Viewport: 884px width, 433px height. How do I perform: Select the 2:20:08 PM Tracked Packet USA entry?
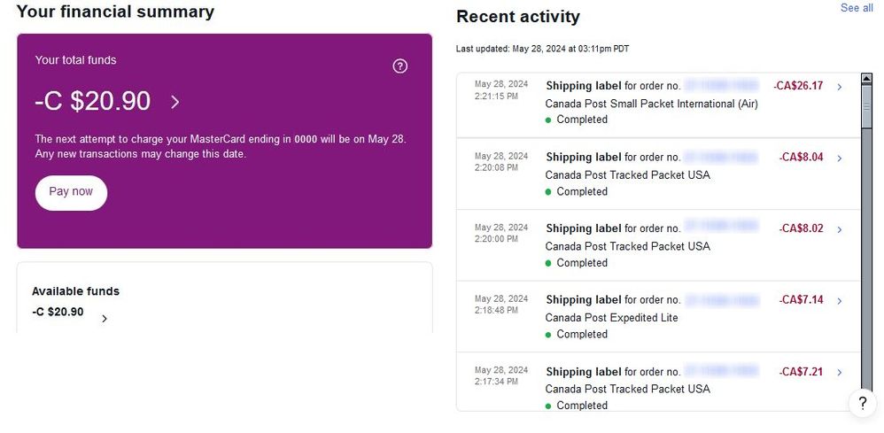pyautogui.click(x=658, y=174)
